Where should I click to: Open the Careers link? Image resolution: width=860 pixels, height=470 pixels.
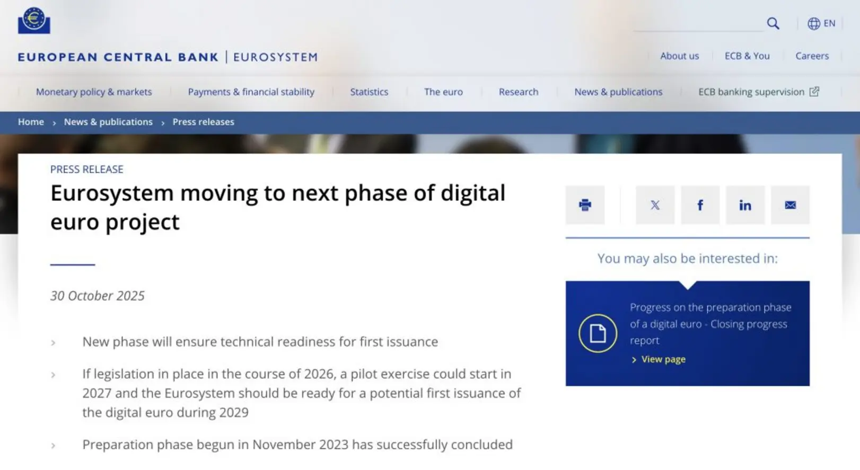click(x=811, y=56)
